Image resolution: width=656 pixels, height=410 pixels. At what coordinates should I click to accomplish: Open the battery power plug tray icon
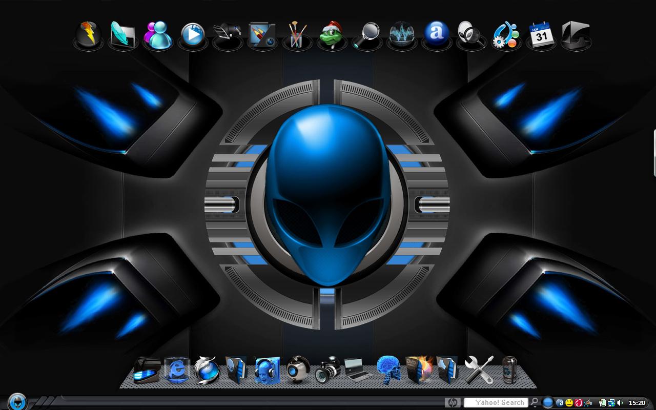pos(603,403)
